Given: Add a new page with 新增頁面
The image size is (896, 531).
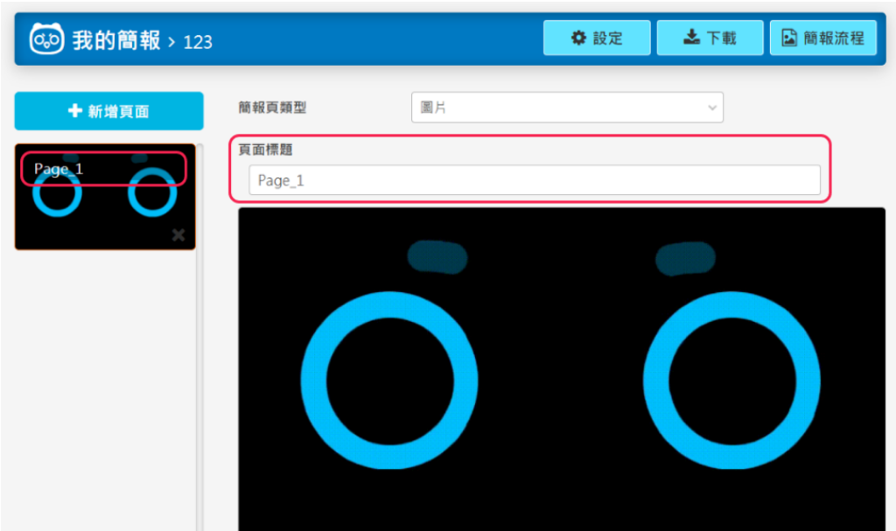Looking at the screenshot, I should pyautogui.click(x=108, y=111).
